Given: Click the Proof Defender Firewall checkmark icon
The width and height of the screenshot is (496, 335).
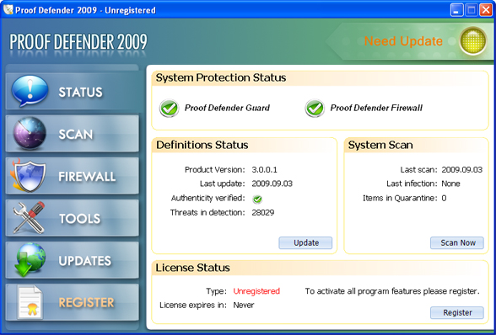Looking at the screenshot, I should pyautogui.click(x=315, y=108).
